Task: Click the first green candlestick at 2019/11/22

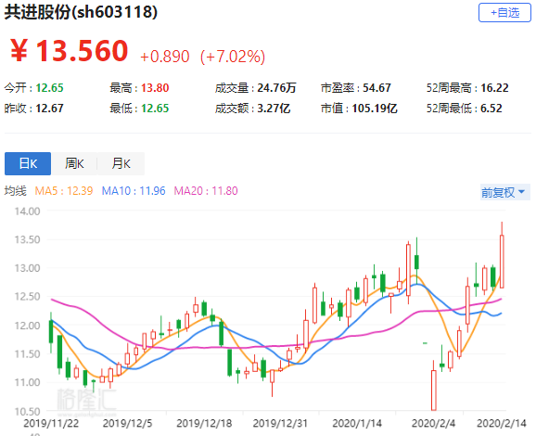Action: point(51,331)
